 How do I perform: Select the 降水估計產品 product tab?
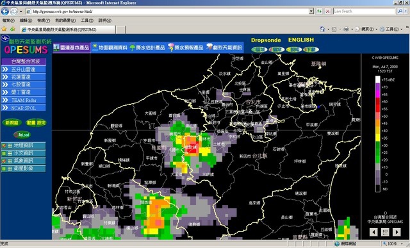tap(147, 47)
